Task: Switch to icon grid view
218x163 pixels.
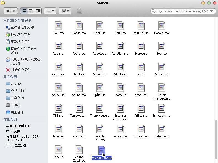Action: pyautogui.click(x=24, y=11)
